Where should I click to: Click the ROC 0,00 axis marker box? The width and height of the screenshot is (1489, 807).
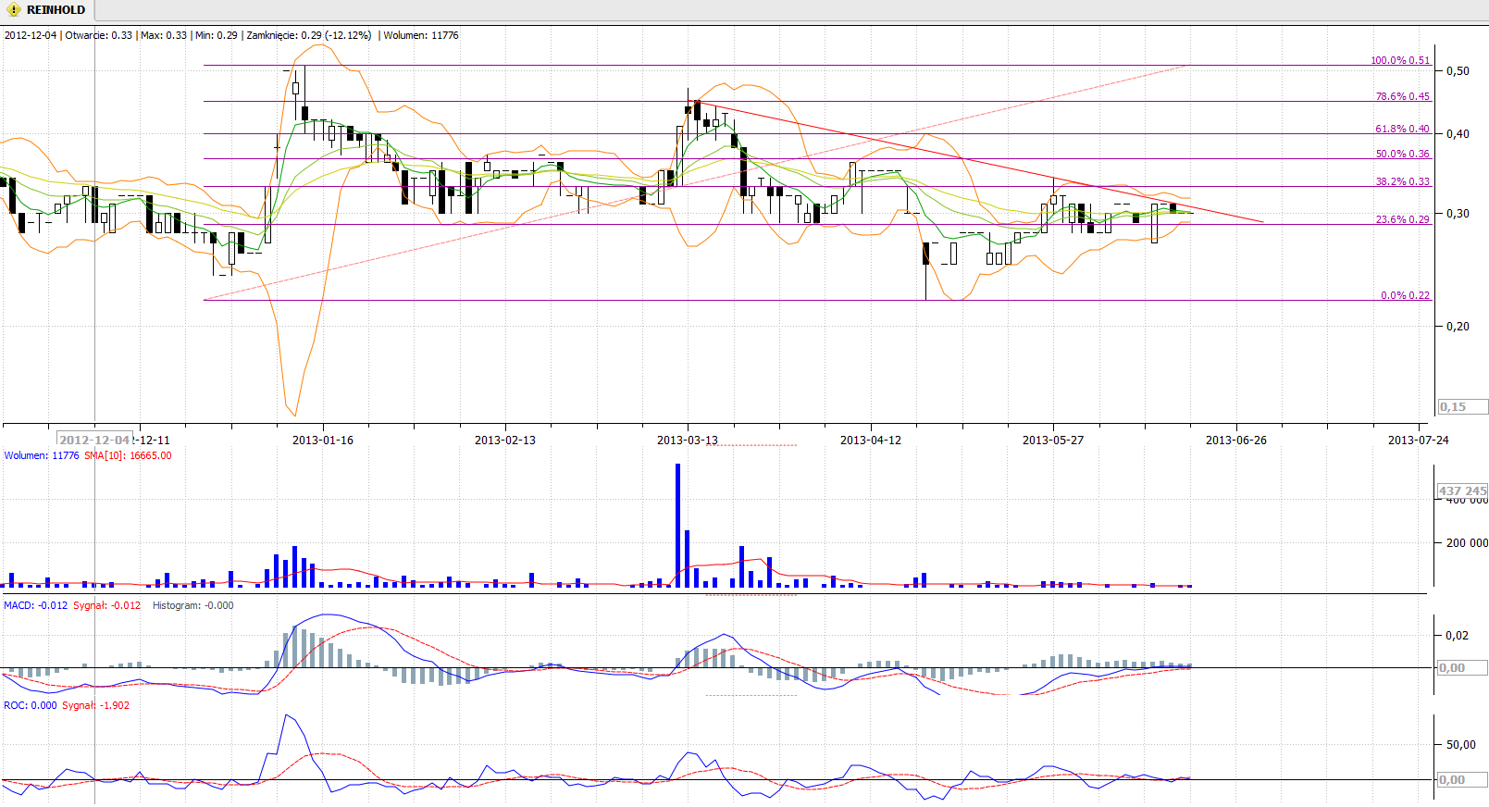pyautogui.click(x=1463, y=779)
